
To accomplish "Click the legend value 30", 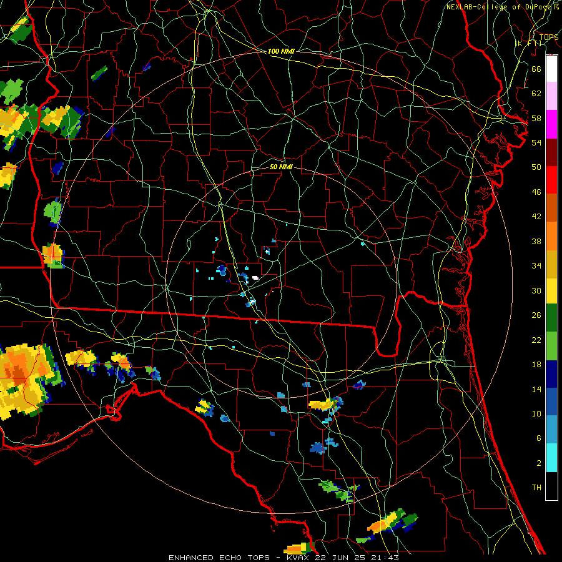I will pyautogui.click(x=536, y=290).
